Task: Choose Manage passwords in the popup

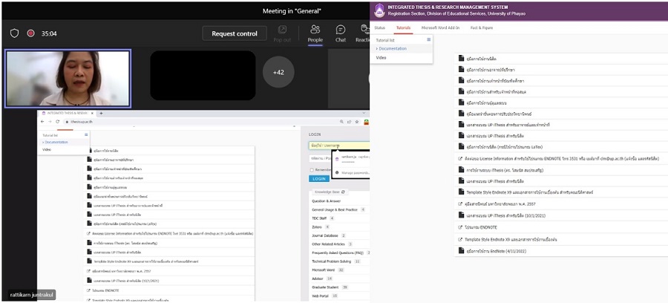Action: pyautogui.click(x=355, y=172)
